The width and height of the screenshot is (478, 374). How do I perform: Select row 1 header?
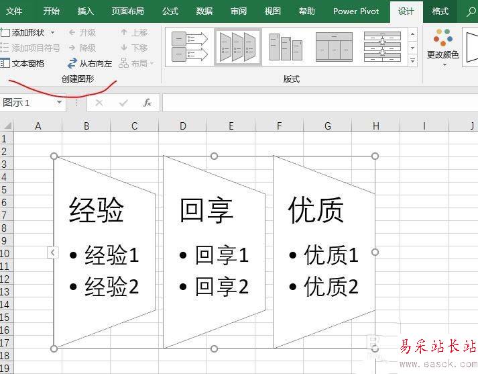pos(7,138)
